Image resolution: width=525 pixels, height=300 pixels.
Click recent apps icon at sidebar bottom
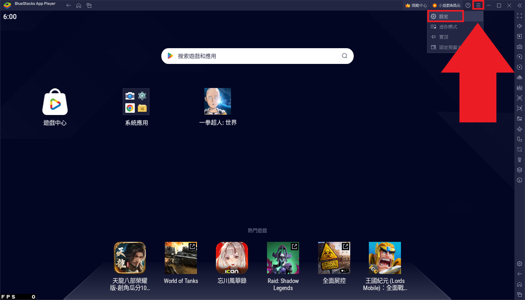click(x=520, y=295)
